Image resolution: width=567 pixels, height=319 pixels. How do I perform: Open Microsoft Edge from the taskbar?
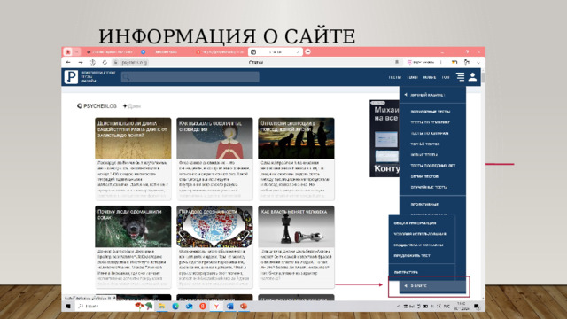coord(175,307)
